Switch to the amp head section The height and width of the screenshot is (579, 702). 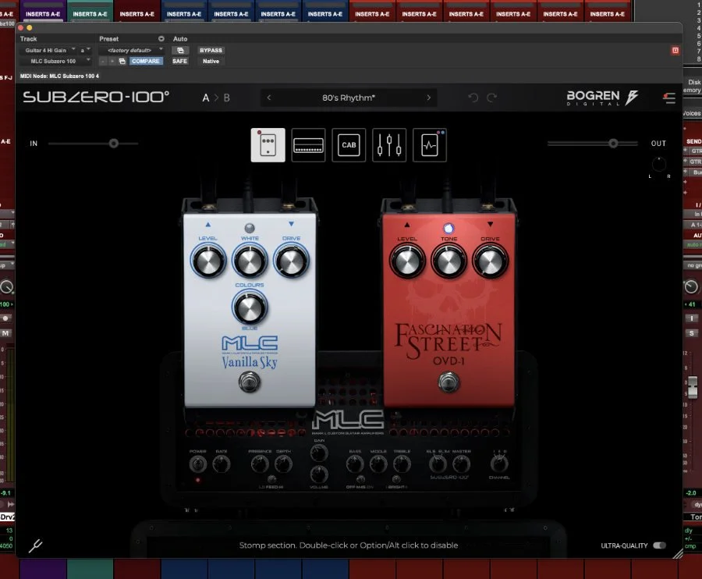(308, 145)
